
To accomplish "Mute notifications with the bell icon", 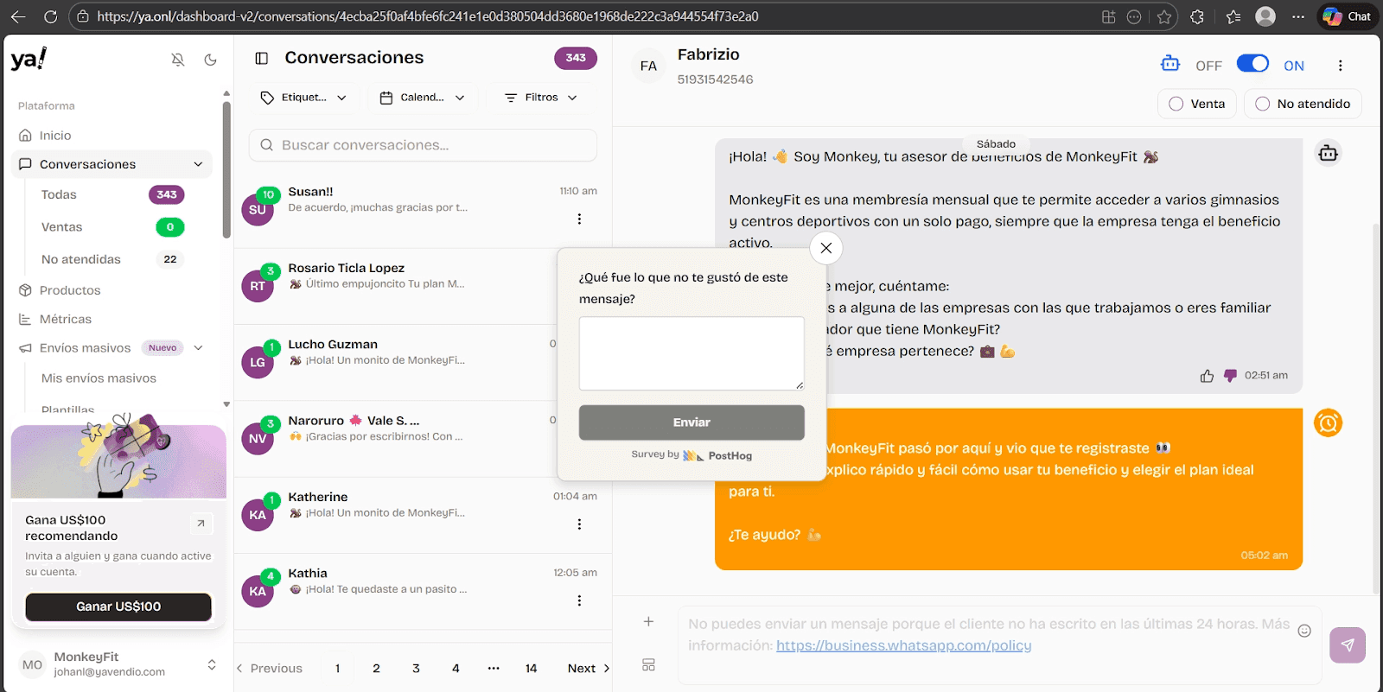I will pyautogui.click(x=178, y=60).
